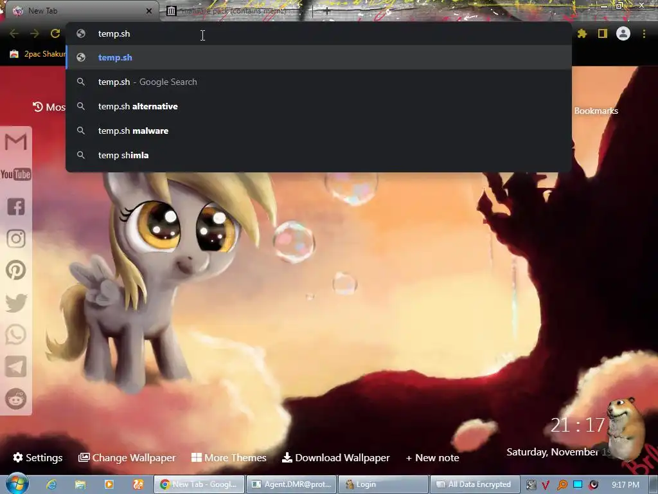Go back with the browser back arrow
The height and width of the screenshot is (494, 658).
coord(14,33)
